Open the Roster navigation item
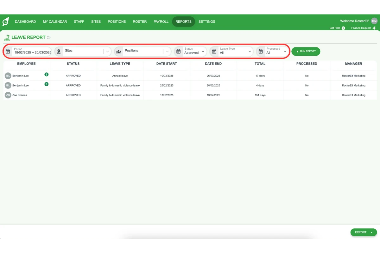 coord(140,22)
